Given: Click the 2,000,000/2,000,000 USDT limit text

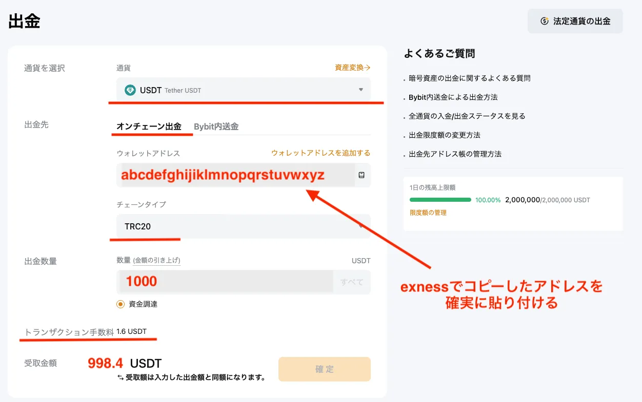Looking at the screenshot, I should (x=548, y=200).
